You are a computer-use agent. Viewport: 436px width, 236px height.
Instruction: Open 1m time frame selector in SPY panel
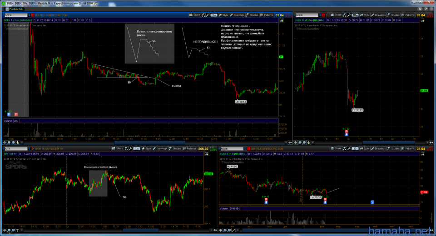click(137, 149)
